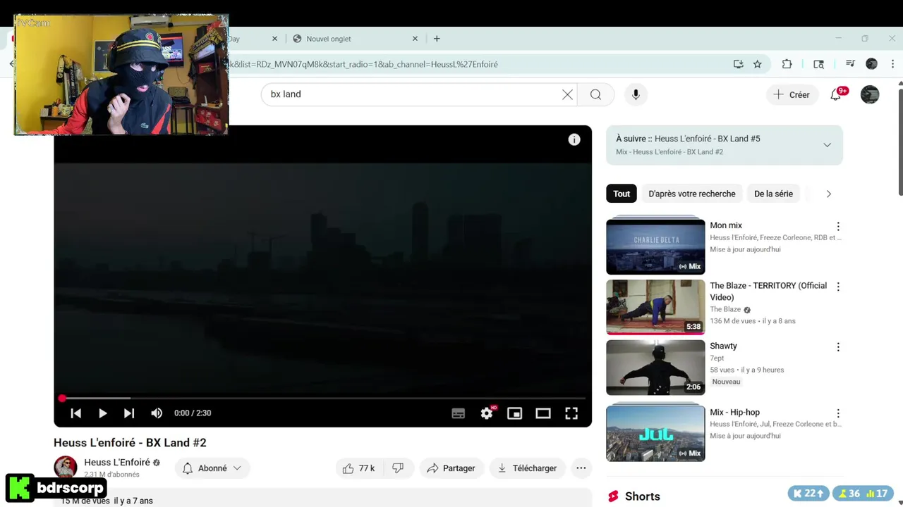Screen dimensions: 903x507
Task: Click the sidebar search icon in toolbar
Action: pos(818,64)
